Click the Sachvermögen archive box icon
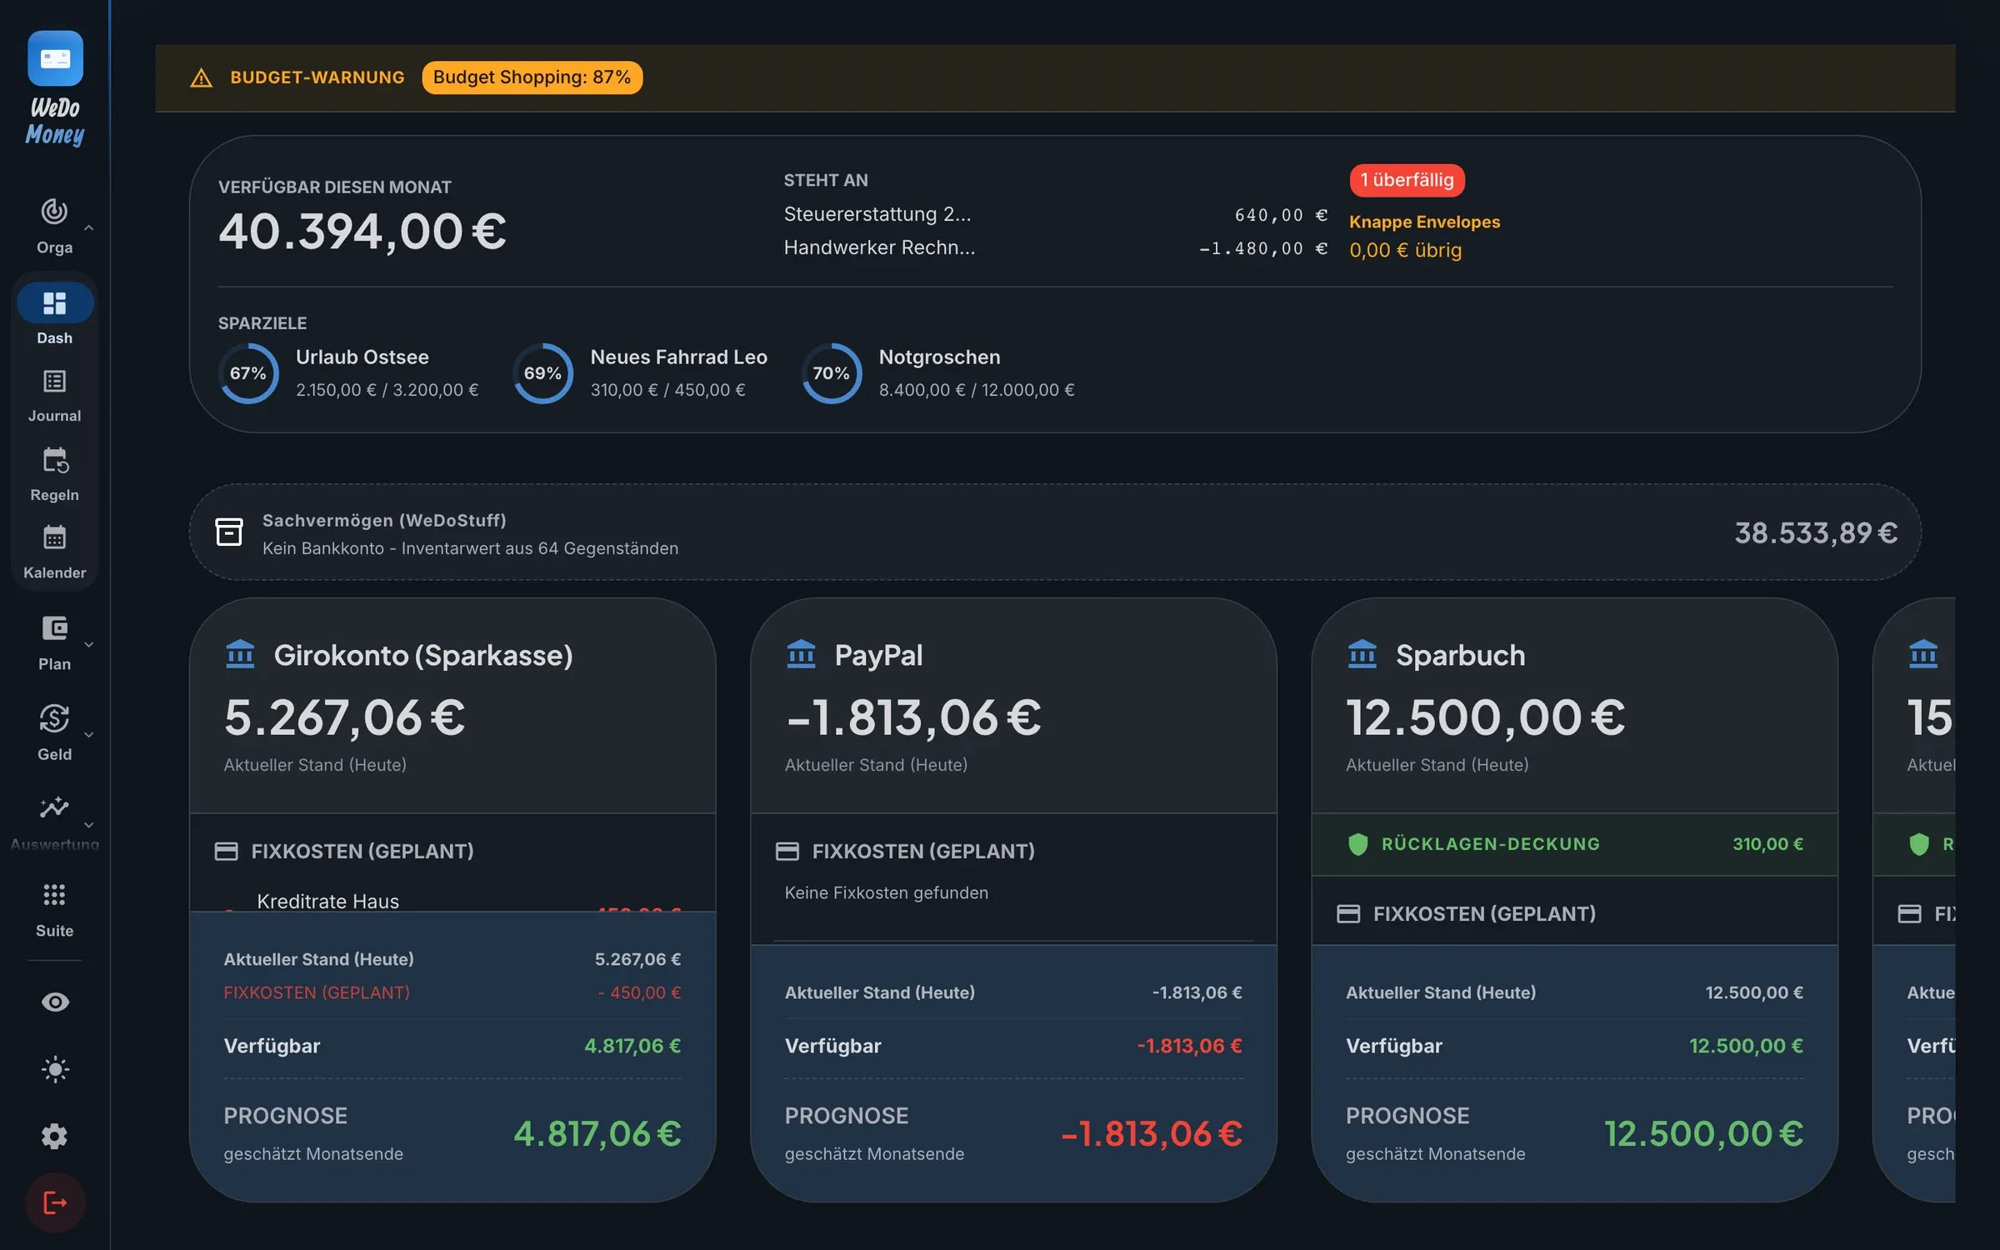This screenshot has width=2000, height=1250. coord(229,532)
